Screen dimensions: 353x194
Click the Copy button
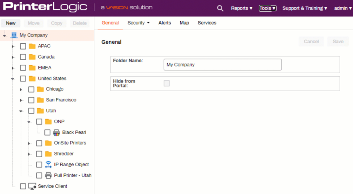point(57,23)
